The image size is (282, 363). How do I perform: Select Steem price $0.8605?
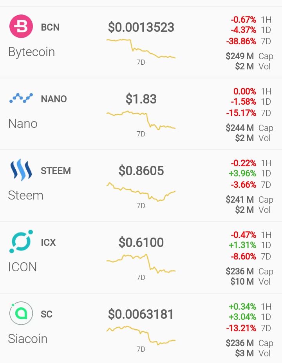pos(141,171)
